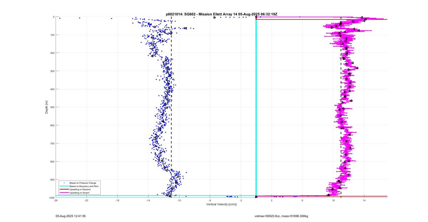Select the "Vertical Velocity [cm/s]" x-axis label
Screen dimensions: 428x222
221,204
